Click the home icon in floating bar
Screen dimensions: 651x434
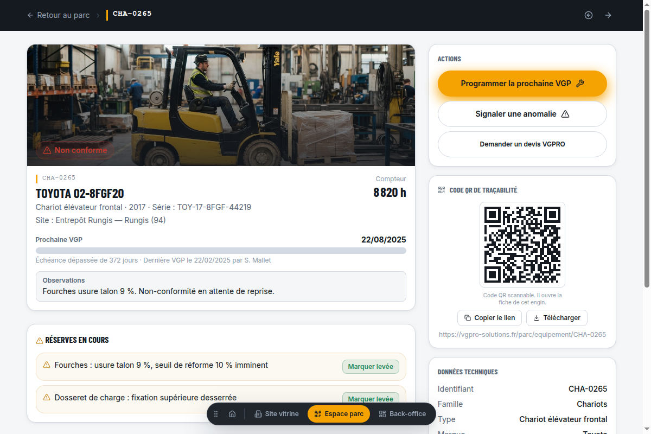(232, 414)
